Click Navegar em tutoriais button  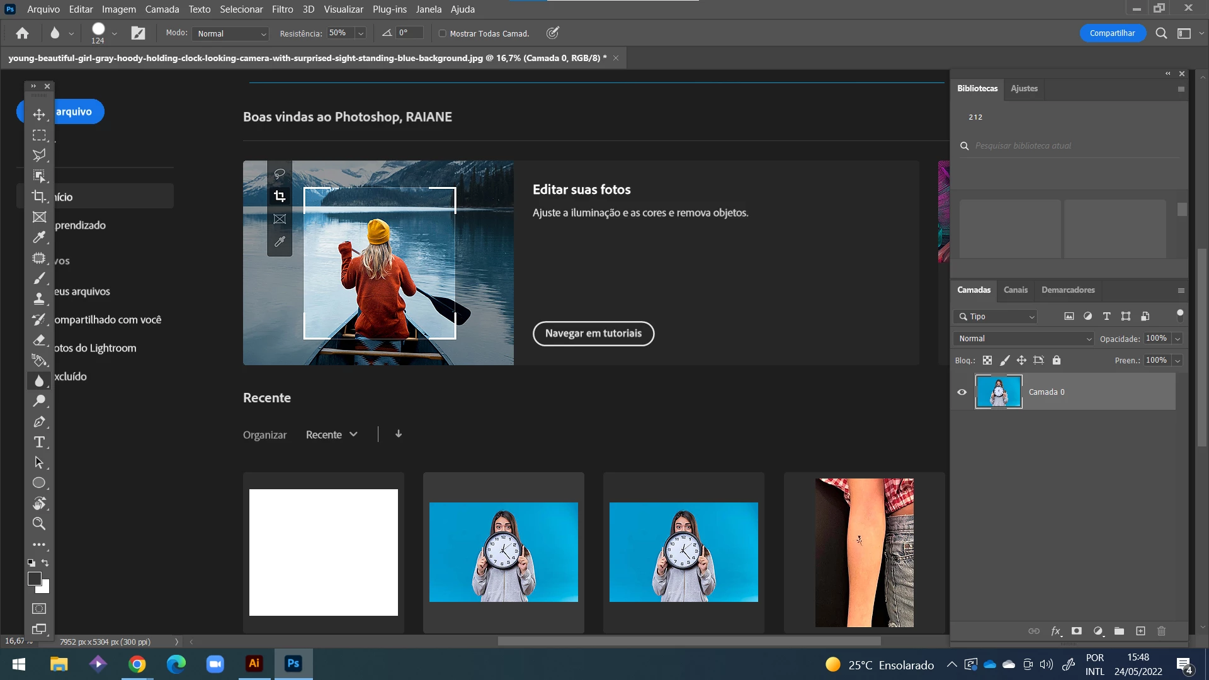click(x=593, y=333)
